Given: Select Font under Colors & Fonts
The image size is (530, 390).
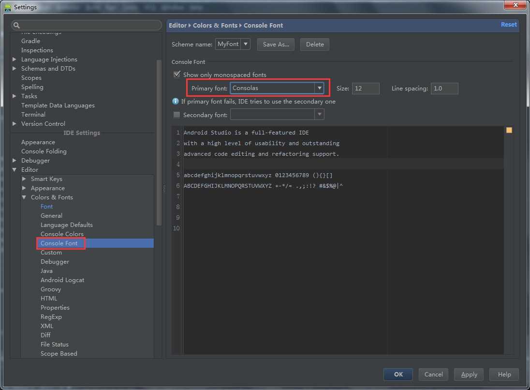Looking at the screenshot, I should pos(46,206).
